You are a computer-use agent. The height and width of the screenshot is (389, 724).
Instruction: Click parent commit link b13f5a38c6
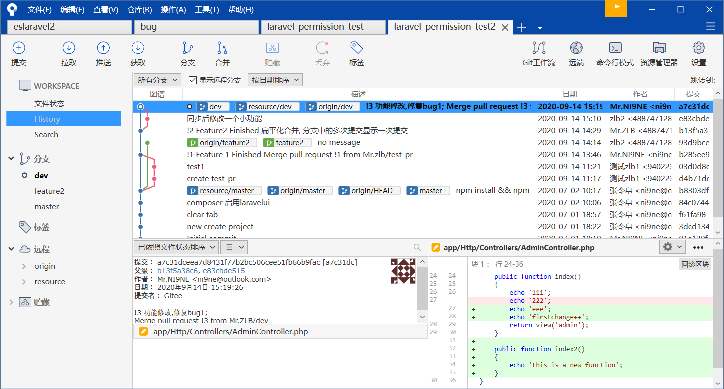point(177,271)
